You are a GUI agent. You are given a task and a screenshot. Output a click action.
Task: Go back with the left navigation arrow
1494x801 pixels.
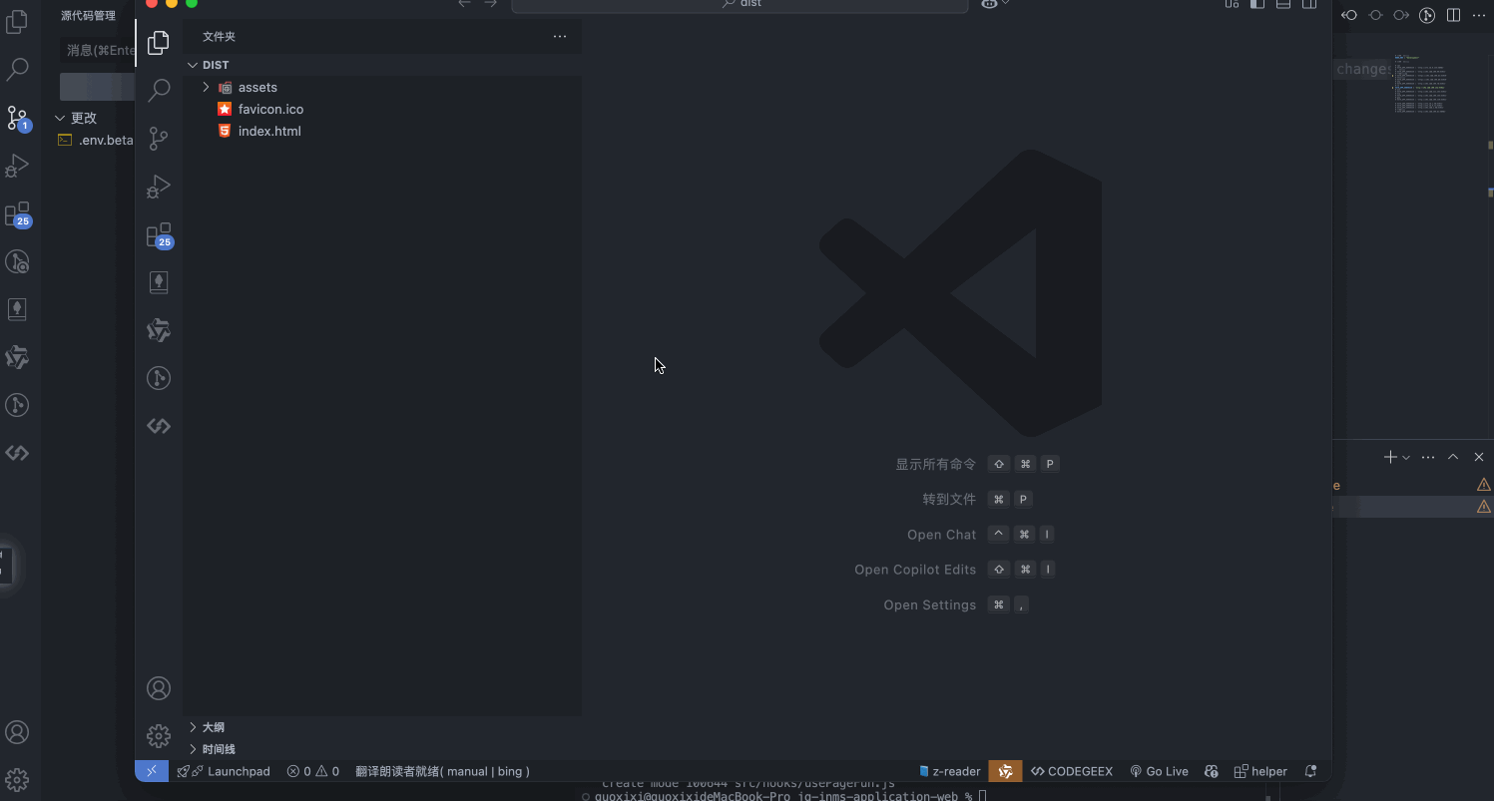pos(464,4)
